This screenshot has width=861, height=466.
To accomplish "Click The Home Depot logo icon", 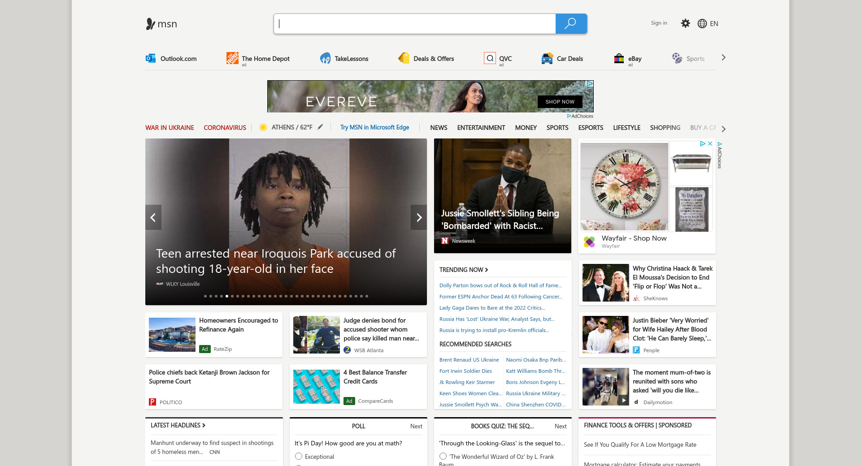I will (232, 58).
